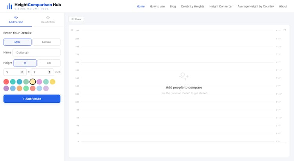This screenshot has width=294, height=161.
Task: Click the feet value stepper arrows
Action: 22,72
